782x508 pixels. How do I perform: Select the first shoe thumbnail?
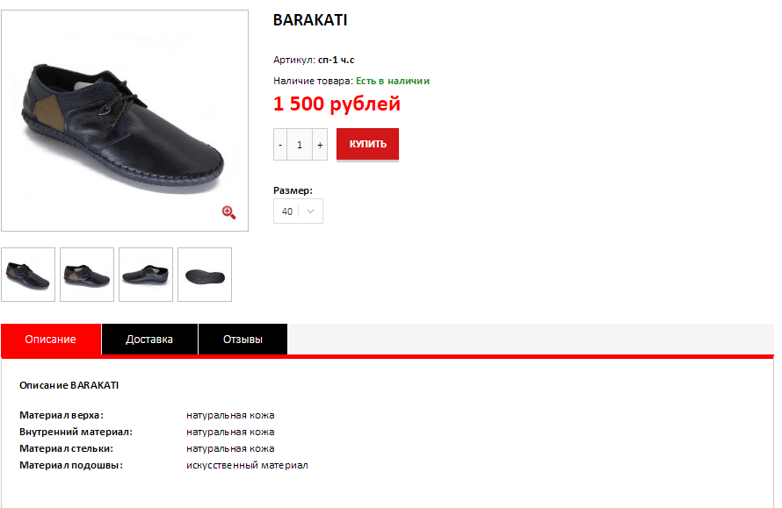coord(28,275)
